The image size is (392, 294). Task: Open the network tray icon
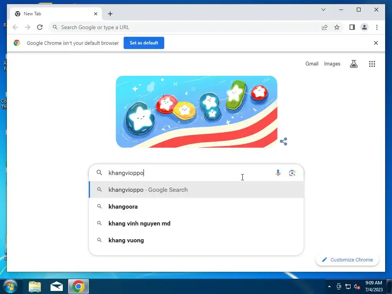click(348, 286)
